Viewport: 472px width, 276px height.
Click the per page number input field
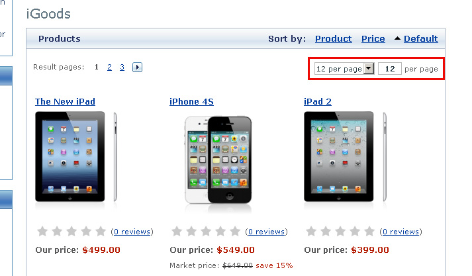tap(390, 69)
